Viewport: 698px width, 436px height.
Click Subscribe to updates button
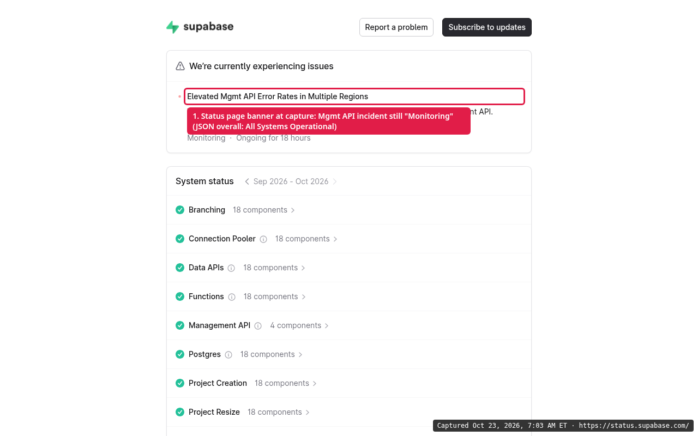pyautogui.click(x=487, y=27)
